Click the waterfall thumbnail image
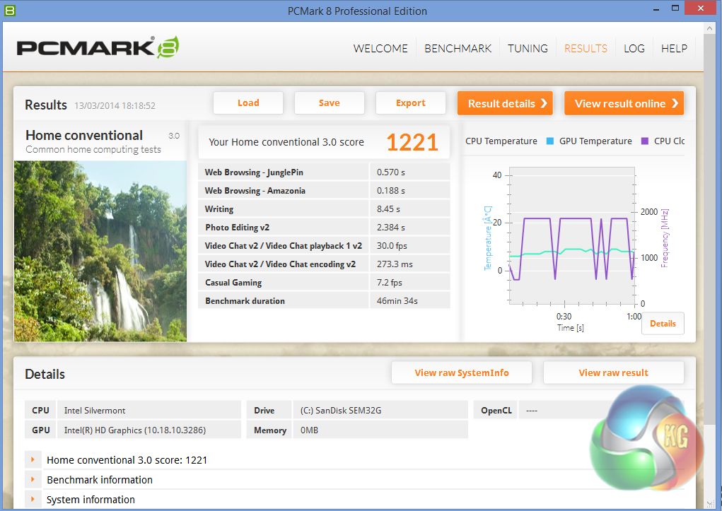The width and height of the screenshot is (722, 511). (100, 251)
